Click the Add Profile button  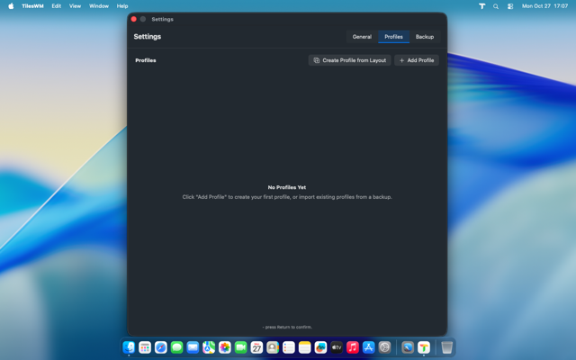[x=417, y=60]
